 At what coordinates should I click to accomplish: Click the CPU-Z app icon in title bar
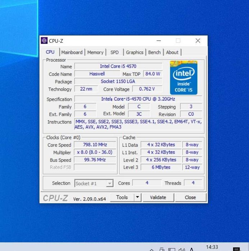click(44, 41)
